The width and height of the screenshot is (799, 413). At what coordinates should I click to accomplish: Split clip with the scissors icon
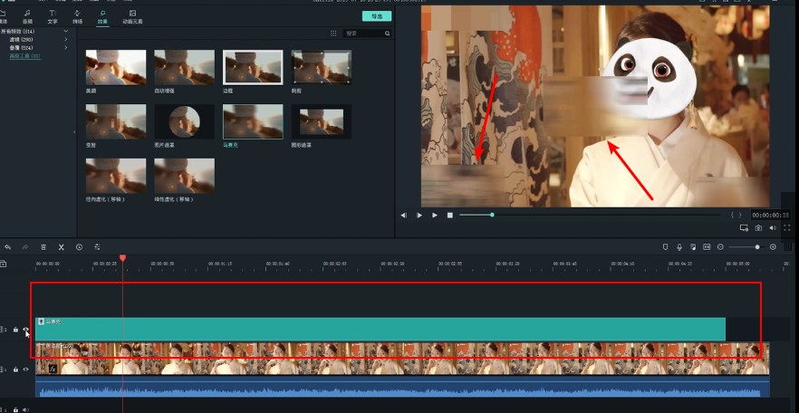pos(62,247)
